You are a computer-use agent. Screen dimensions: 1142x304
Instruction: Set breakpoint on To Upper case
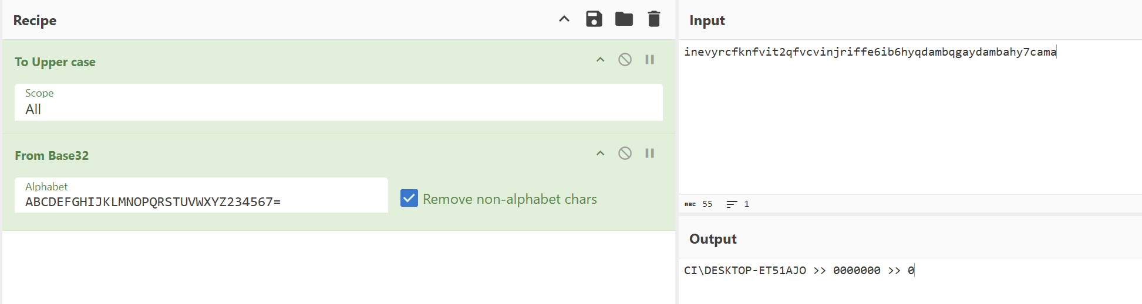pos(649,60)
